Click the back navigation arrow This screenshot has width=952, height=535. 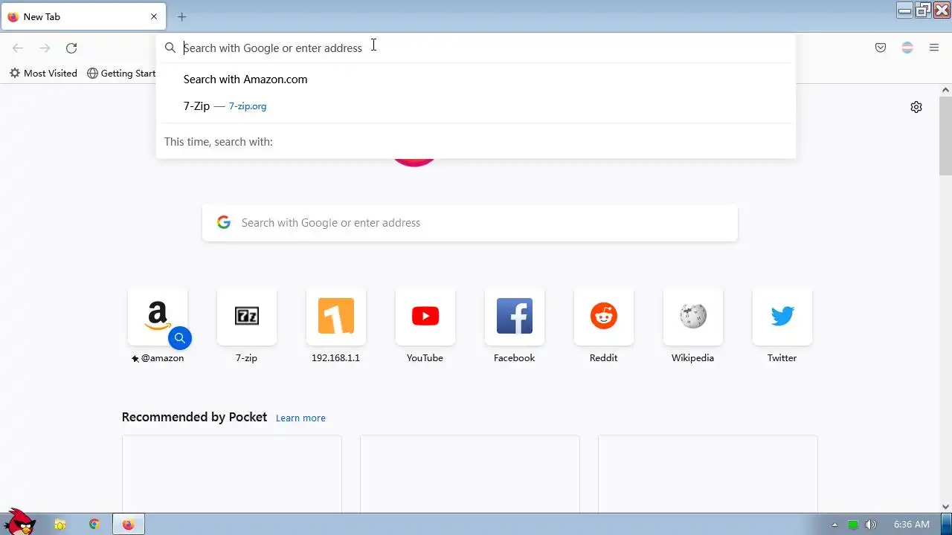point(18,48)
